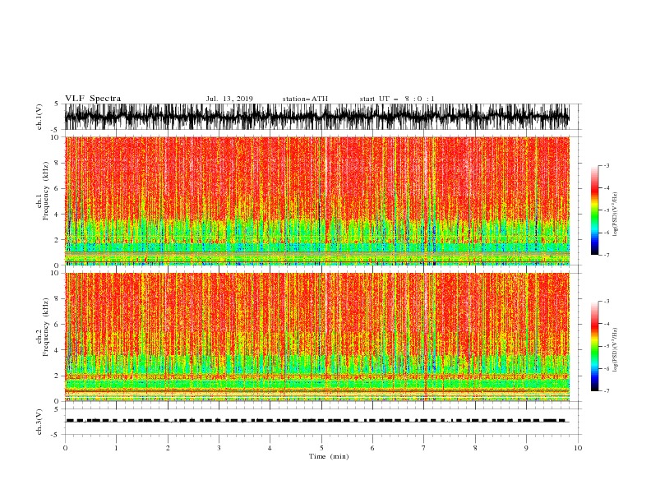Click the "5" tick on the time axis
Viewport: 651px width, 503px height.
tap(321, 448)
